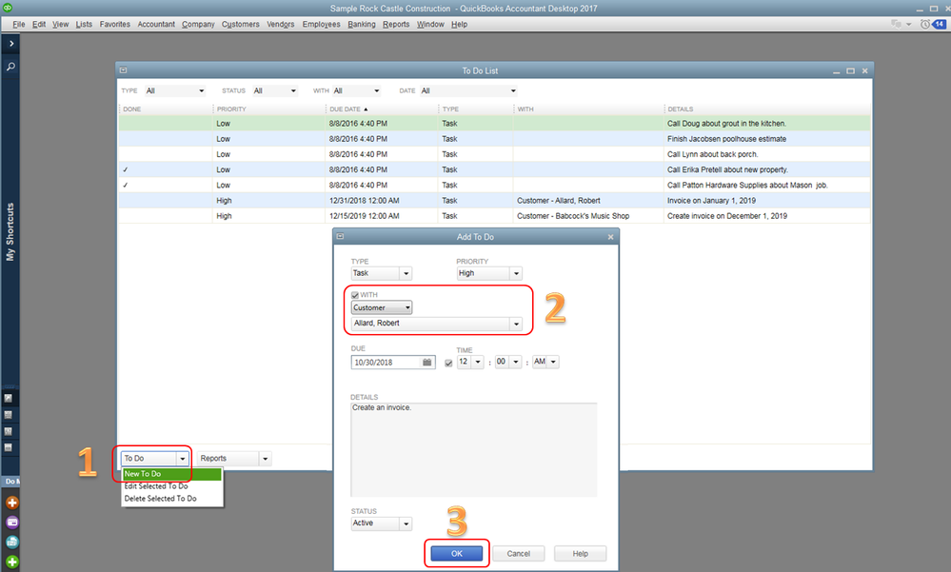This screenshot has width=951, height=572.
Task: Click the topmost gray sidebar shortcut icon
Action: 9,399
